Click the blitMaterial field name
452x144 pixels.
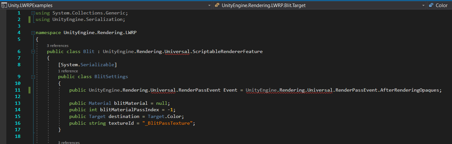point(131,103)
